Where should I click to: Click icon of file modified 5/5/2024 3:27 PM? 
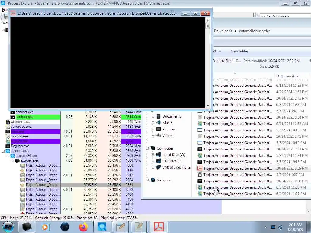pos(200,174)
